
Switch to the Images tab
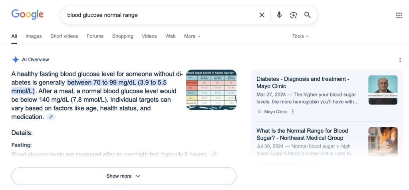pyautogui.click(x=34, y=36)
